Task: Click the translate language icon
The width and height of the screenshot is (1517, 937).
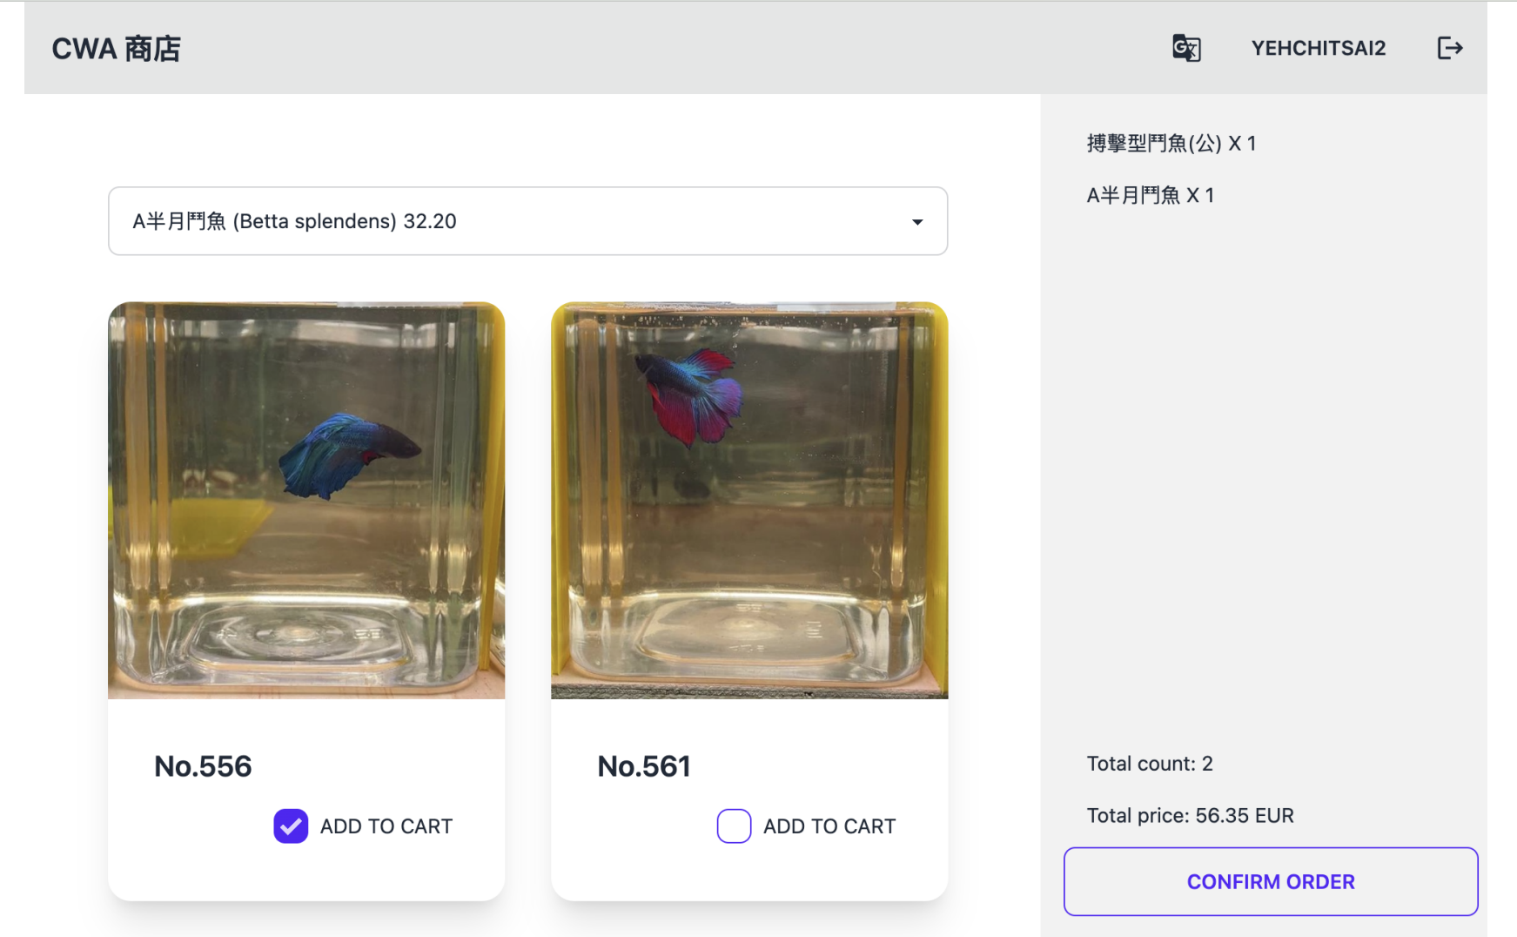Action: tap(1186, 48)
